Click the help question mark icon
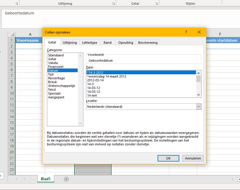 coord(186,32)
